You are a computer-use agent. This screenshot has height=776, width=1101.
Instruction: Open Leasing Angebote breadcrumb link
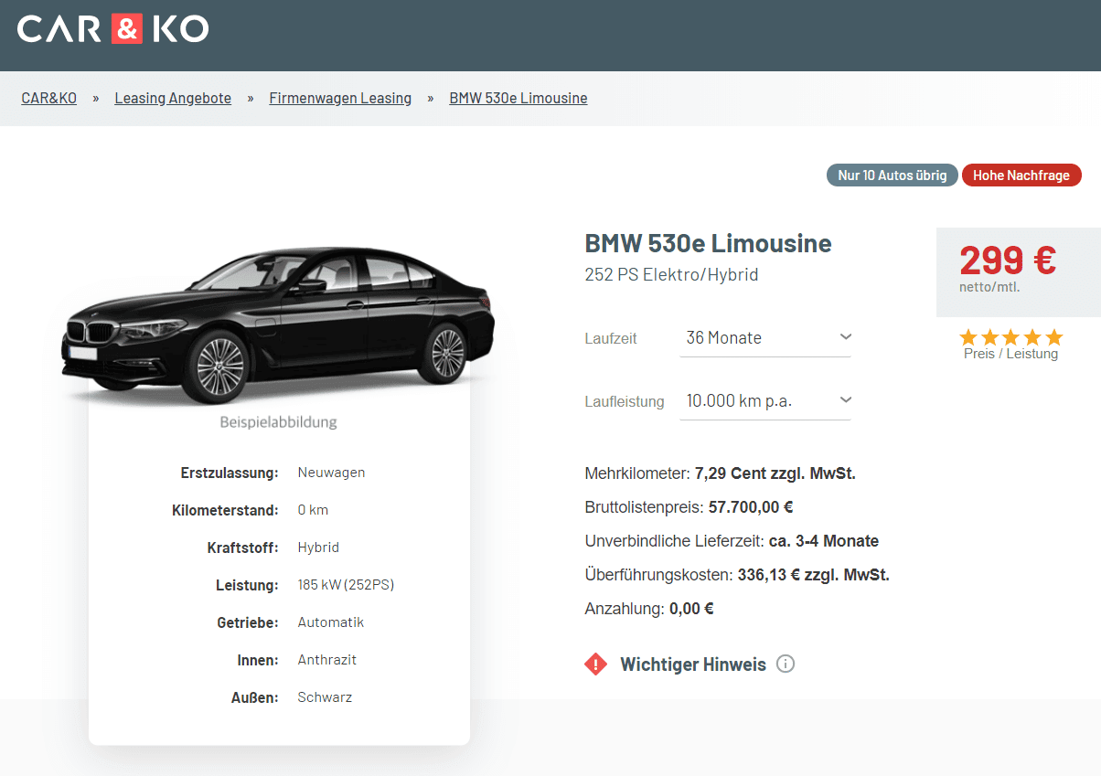[173, 98]
